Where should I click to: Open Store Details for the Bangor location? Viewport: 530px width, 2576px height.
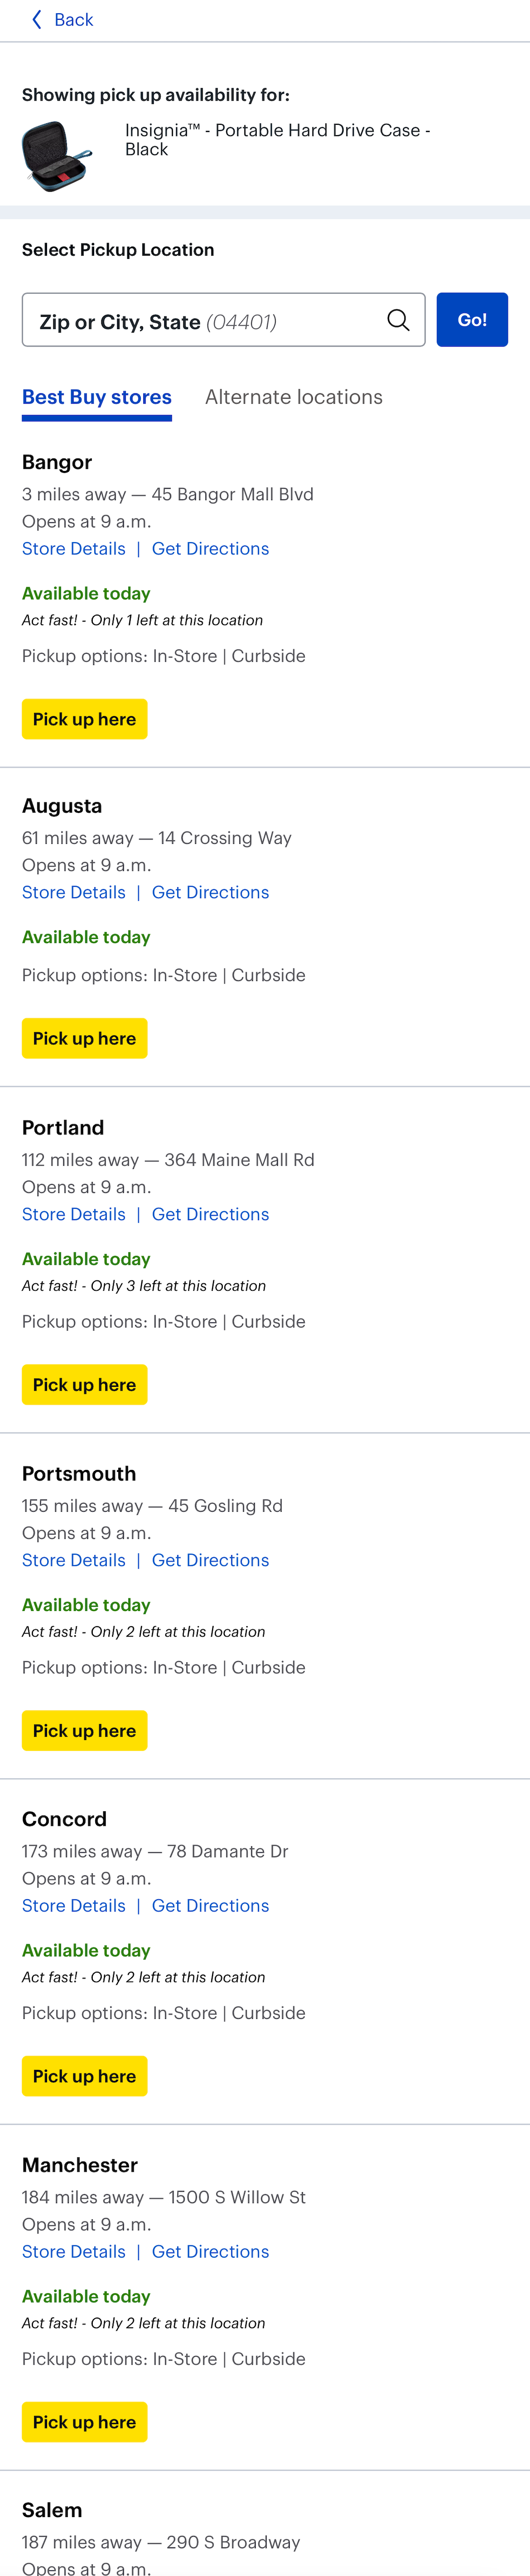coord(72,548)
